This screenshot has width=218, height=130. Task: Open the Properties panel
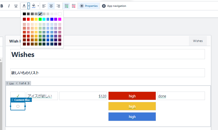pyautogui.click(x=89, y=6)
